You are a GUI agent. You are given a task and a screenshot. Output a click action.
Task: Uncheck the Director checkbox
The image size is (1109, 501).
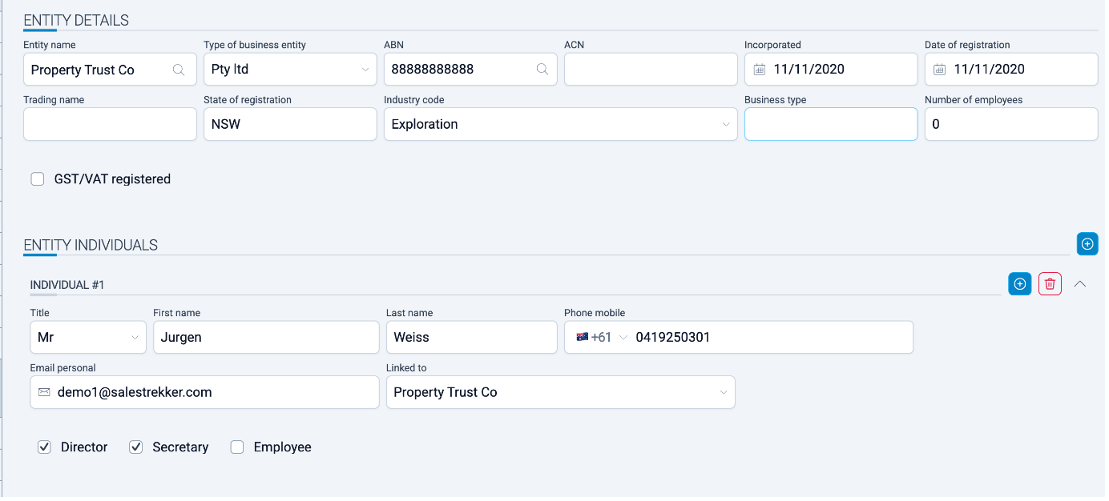coord(44,447)
